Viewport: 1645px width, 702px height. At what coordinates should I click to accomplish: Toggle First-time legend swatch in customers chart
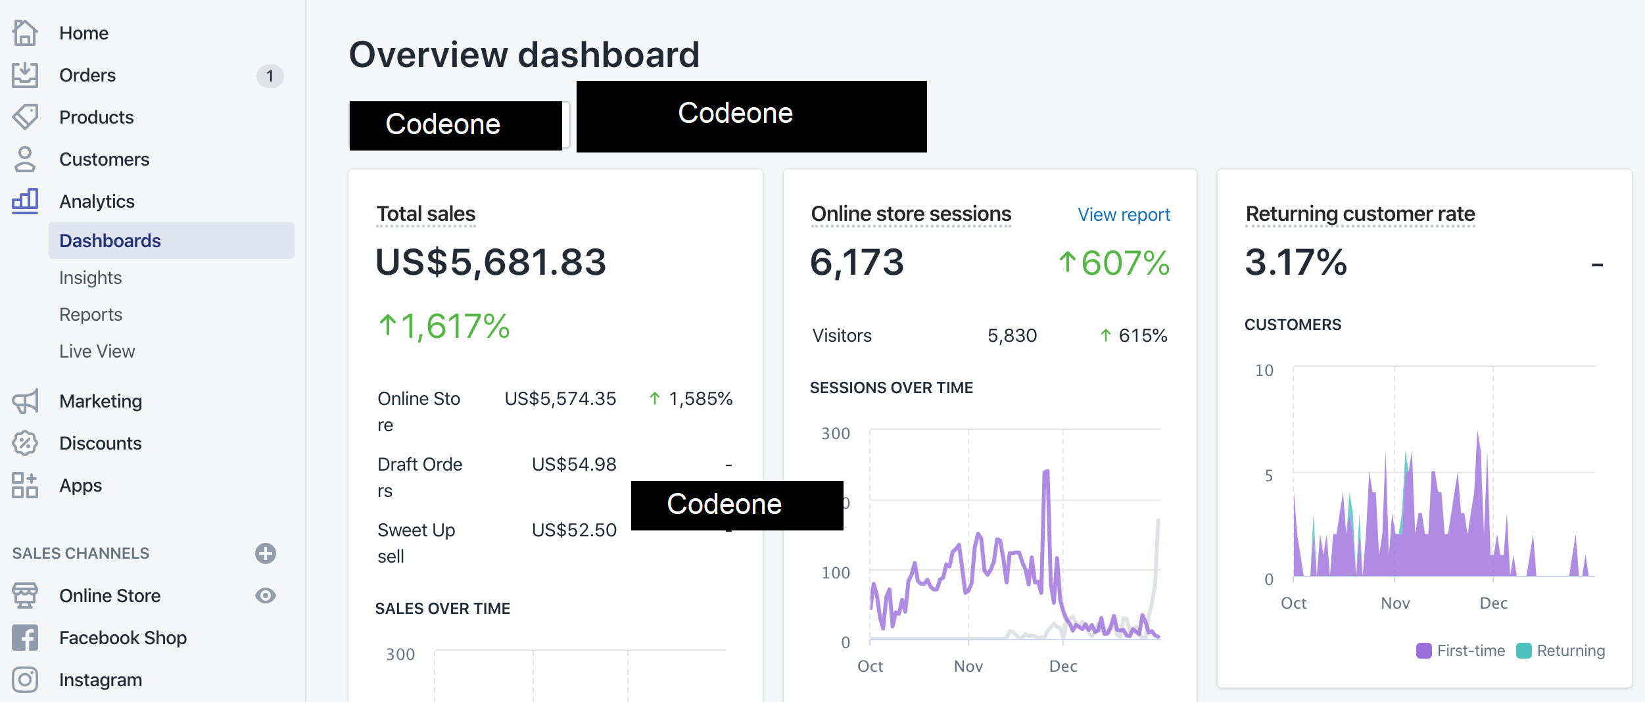[x=1423, y=651]
